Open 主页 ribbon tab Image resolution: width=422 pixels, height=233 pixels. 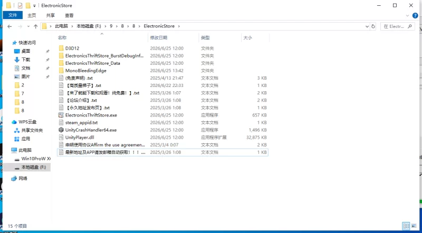(x=32, y=15)
